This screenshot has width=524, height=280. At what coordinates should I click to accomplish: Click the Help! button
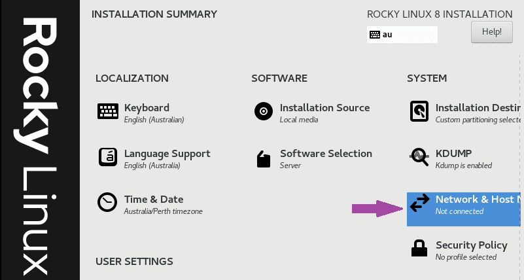(491, 32)
